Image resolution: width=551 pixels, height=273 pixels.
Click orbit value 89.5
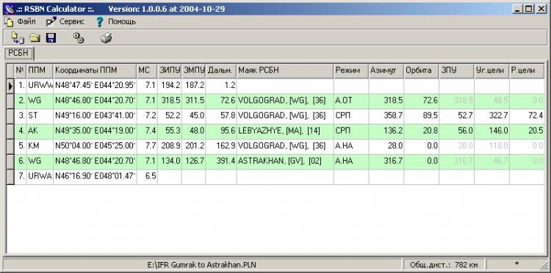[x=421, y=116]
